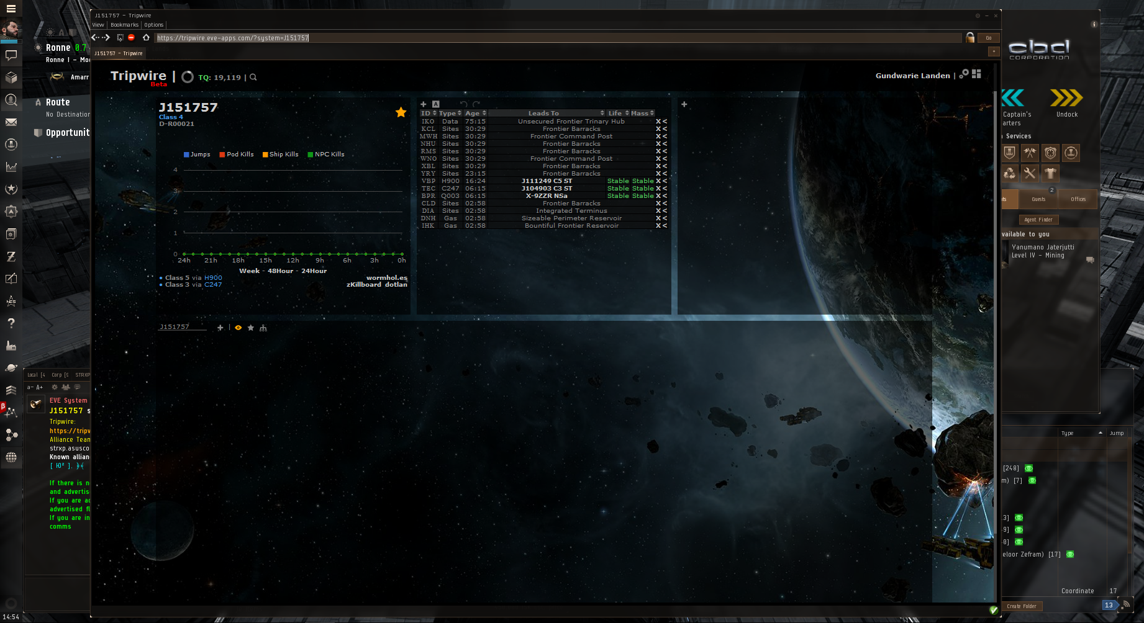Viewport: 1144px width, 623px height.
Task: Add a new signature with plus icon
Action: 424,104
